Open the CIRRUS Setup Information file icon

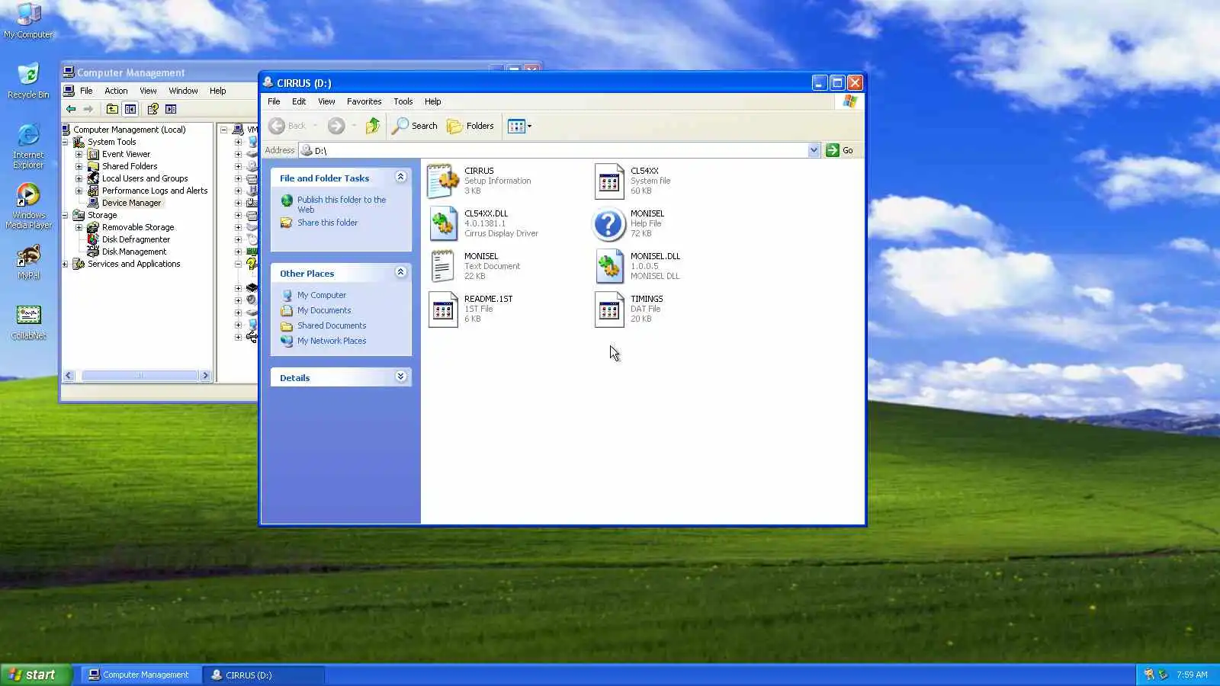click(x=443, y=181)
